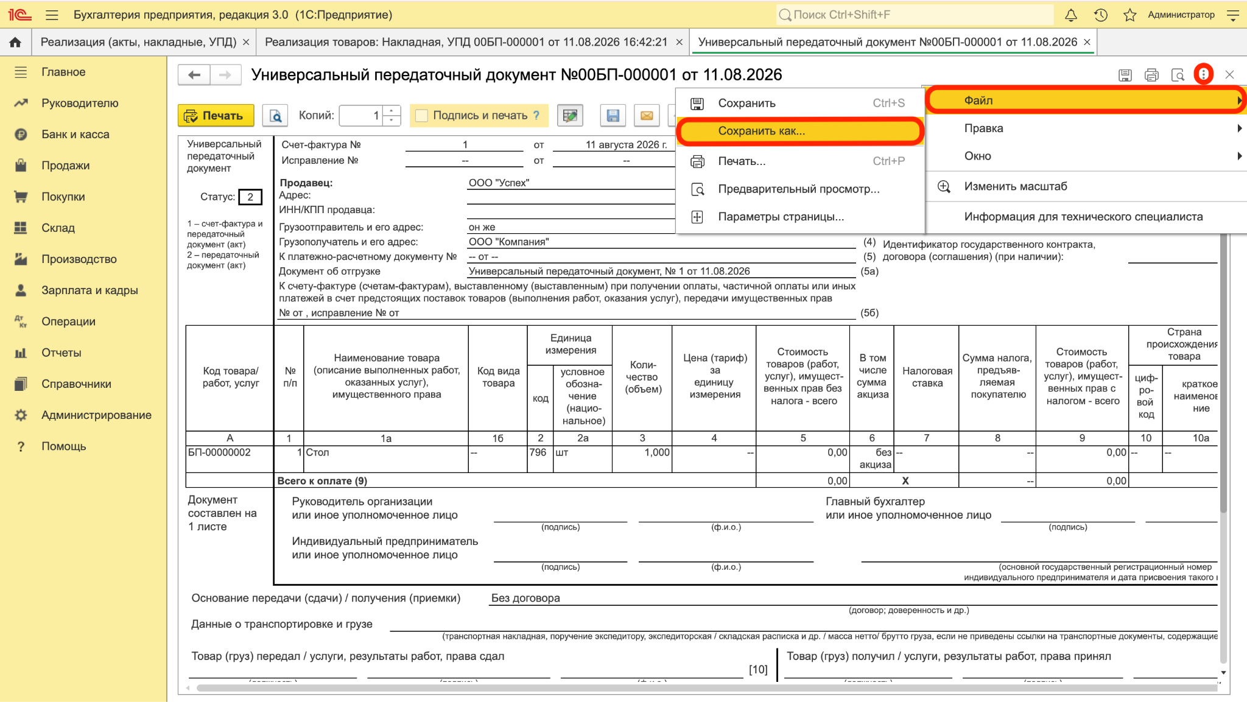Click the Копий number input field
This screenshot has width=1247, height=702.
362,115
